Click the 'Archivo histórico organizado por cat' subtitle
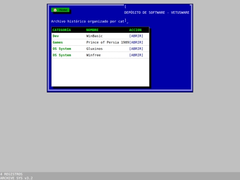This screenshot has width=240, height=180. click(88, 21)
